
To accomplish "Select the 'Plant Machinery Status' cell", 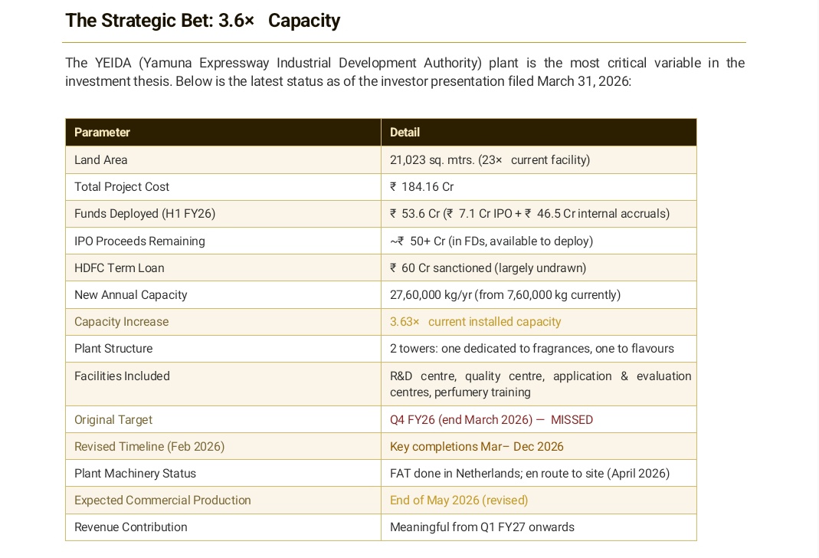I will (x=223, y=474).
